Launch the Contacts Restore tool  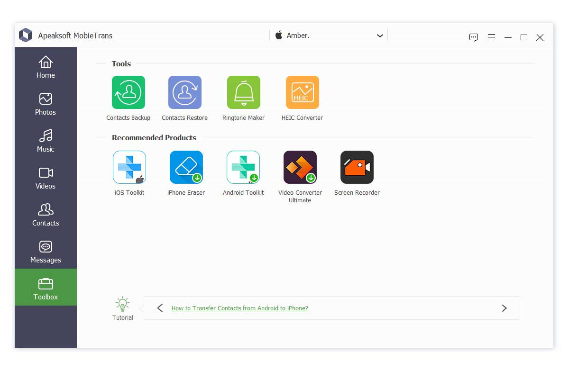(x=184, y=93)
